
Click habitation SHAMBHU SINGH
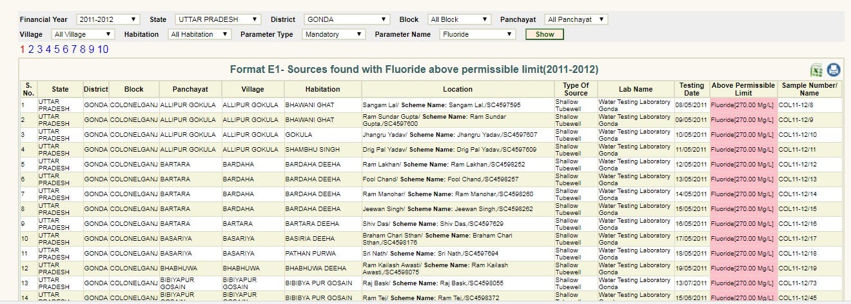coord(312,150)
